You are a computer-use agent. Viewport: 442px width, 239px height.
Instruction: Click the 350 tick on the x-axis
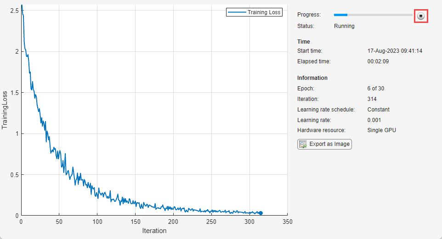tap(287, 222)
